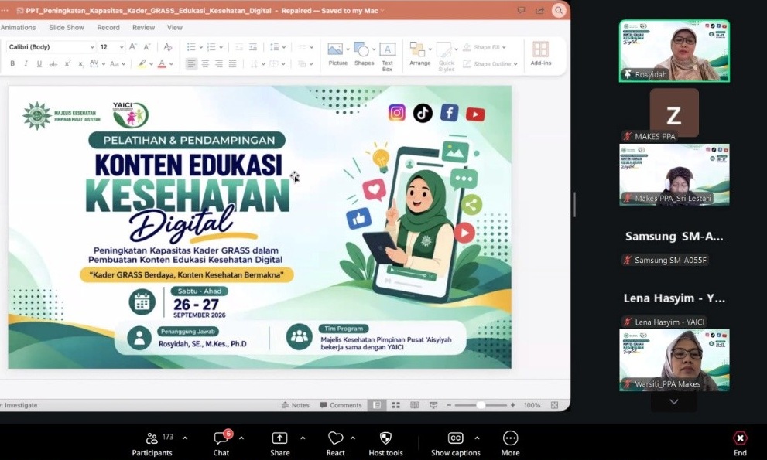Open the Record tab
Screen dimensions: 767x460
tap(108, 27)
